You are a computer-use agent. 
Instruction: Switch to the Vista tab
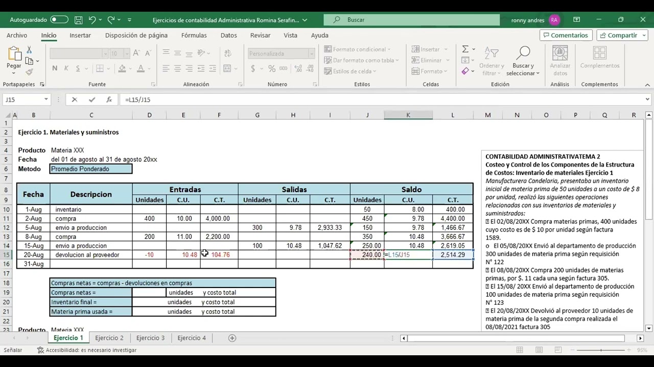point(290,35)
